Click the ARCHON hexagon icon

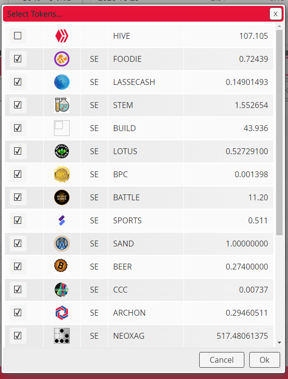tap(62, 313)
